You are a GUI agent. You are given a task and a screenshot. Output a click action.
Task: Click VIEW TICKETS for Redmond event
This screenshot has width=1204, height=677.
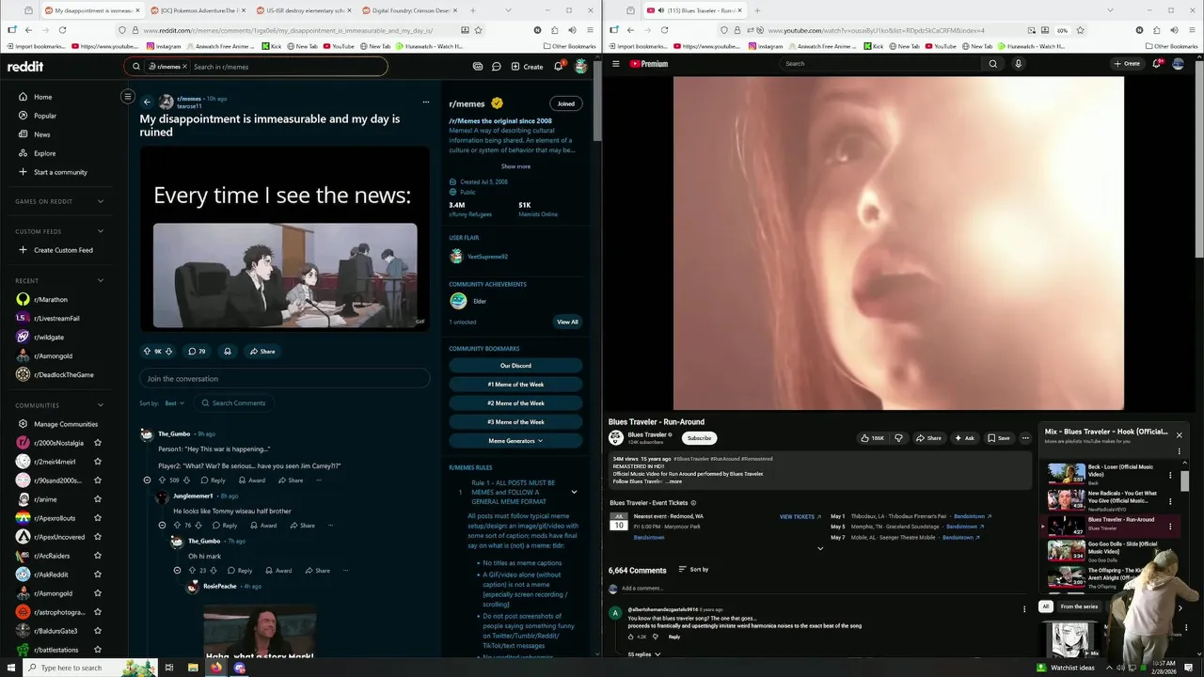[800, 516]
